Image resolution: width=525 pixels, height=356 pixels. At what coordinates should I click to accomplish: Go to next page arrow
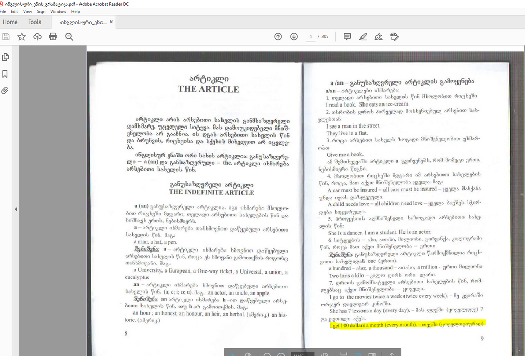click(x=294, y=37)
